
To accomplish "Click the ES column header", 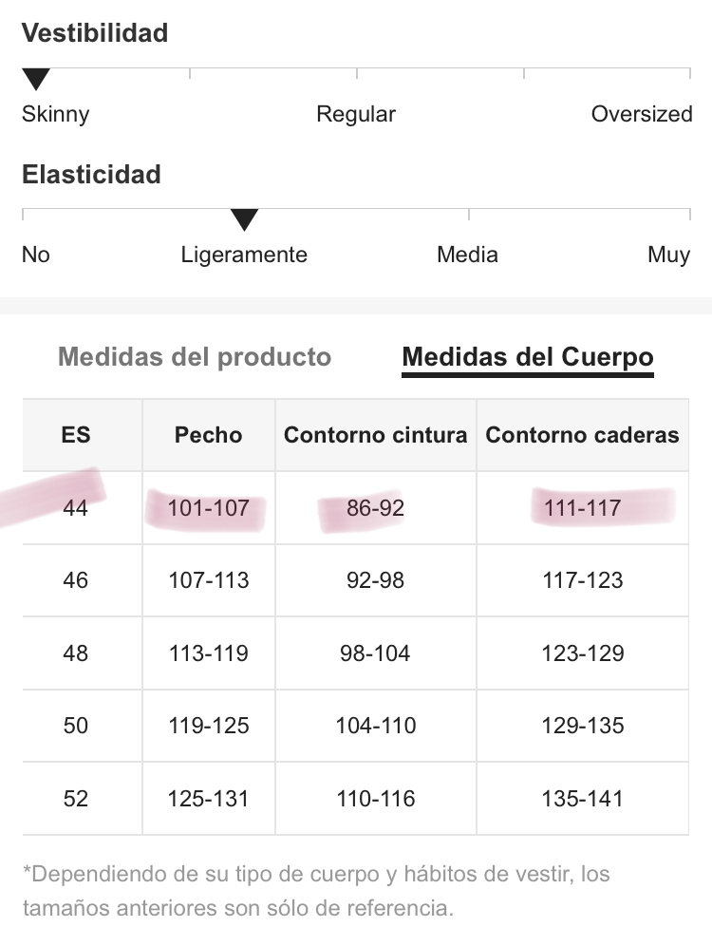I will click(76, 435).
